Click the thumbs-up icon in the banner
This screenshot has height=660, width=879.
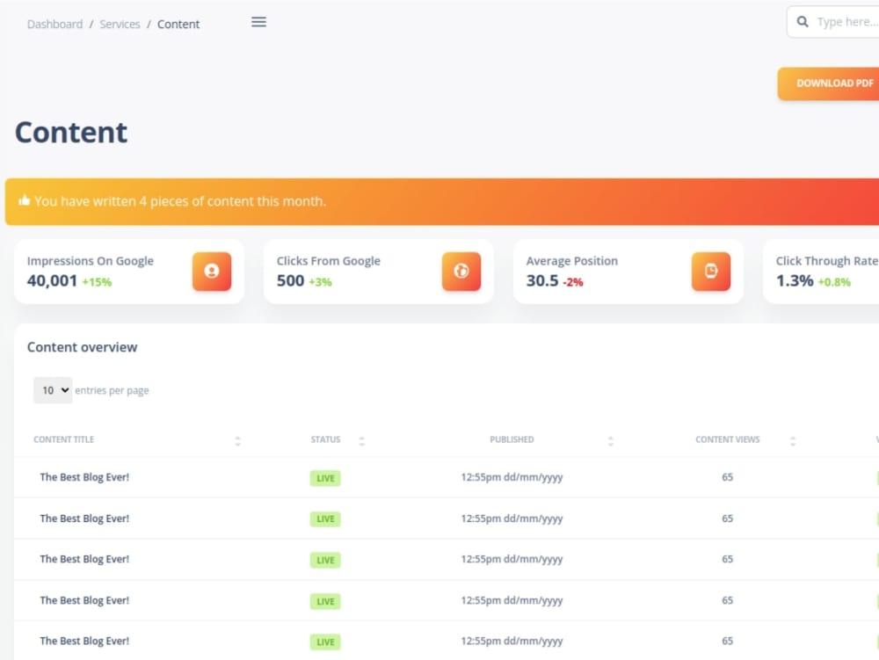tap(24, 200)
